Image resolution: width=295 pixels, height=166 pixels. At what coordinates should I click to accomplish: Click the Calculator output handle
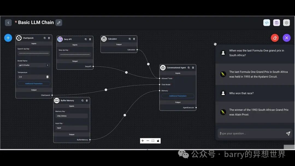point(137,50)
